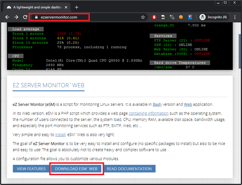Go back to the previous page
This screenshot has height=185, width=242.
[x=7, y=17]
